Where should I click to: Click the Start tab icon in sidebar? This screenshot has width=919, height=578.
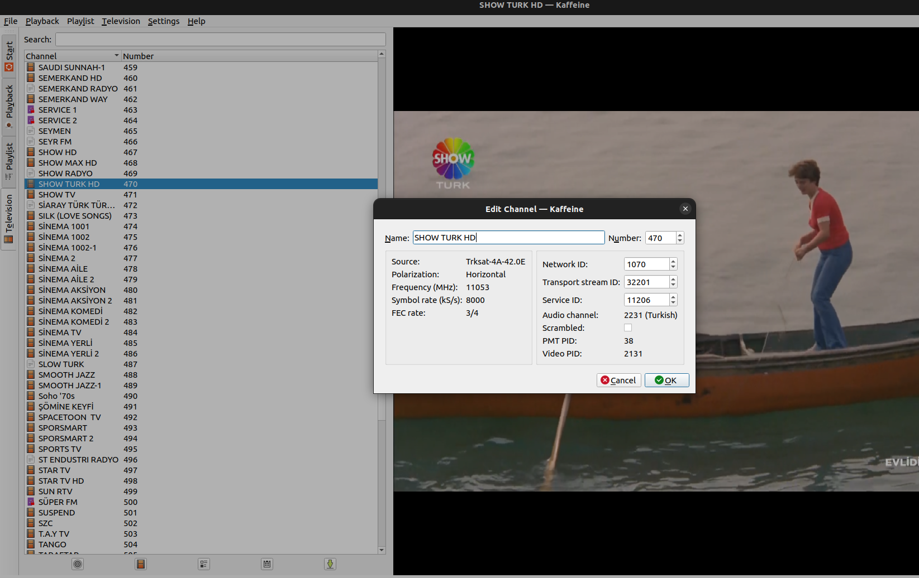9,67
